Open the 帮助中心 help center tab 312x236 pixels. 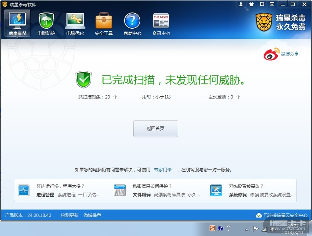(x=132, y=24)
